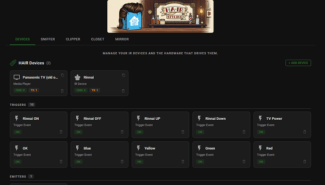Select the Rinnai Down trigger title
This screenshot has height=185, width=325.
[216, 118]
